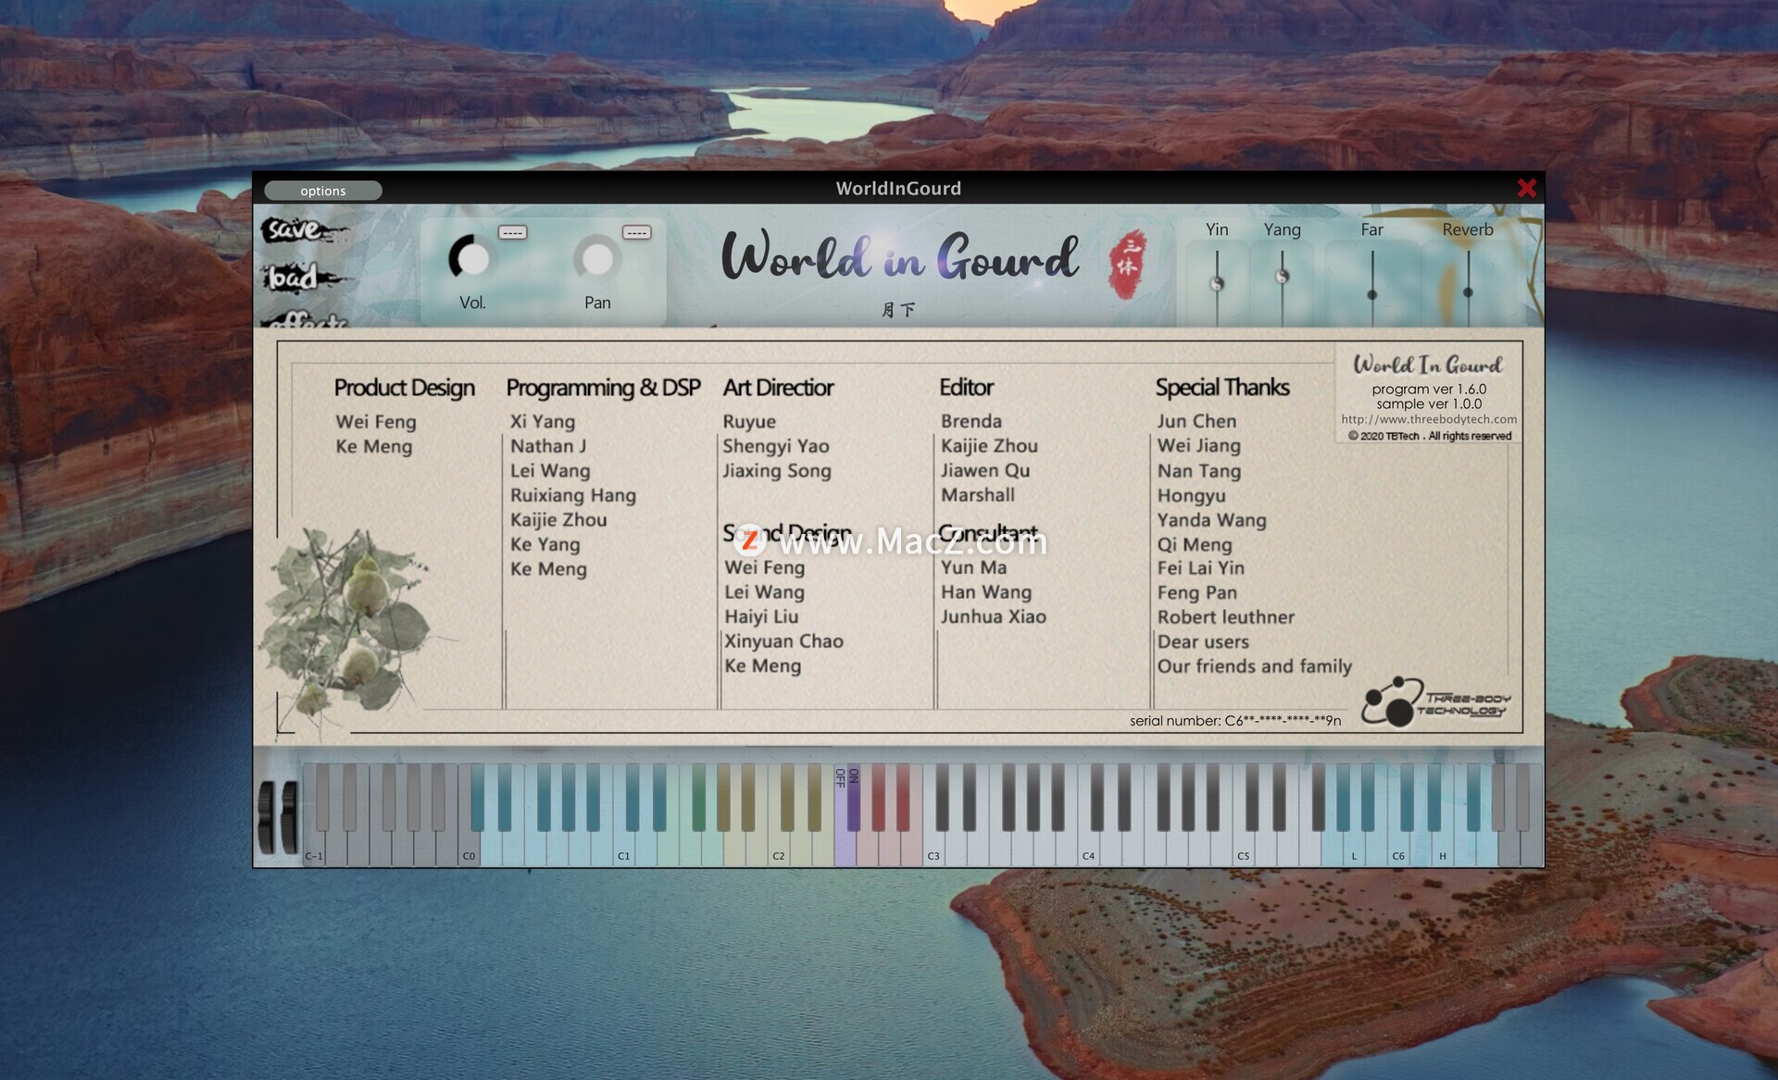Click the red Chinese seal stamp

pos(1127,264)
